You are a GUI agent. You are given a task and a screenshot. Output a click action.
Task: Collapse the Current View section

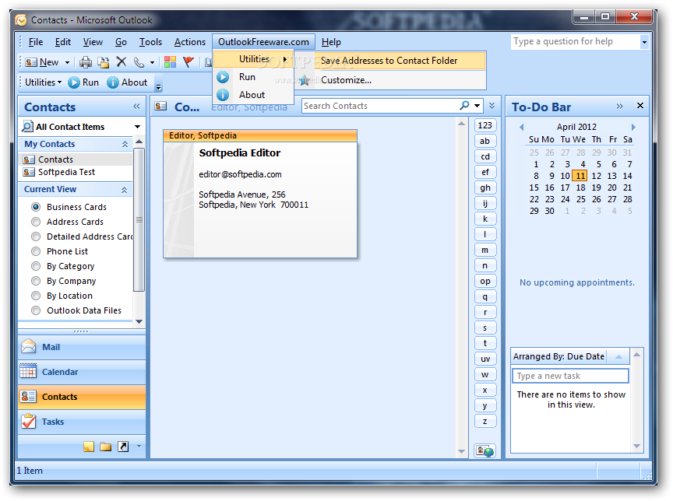[x=125, y=189]
